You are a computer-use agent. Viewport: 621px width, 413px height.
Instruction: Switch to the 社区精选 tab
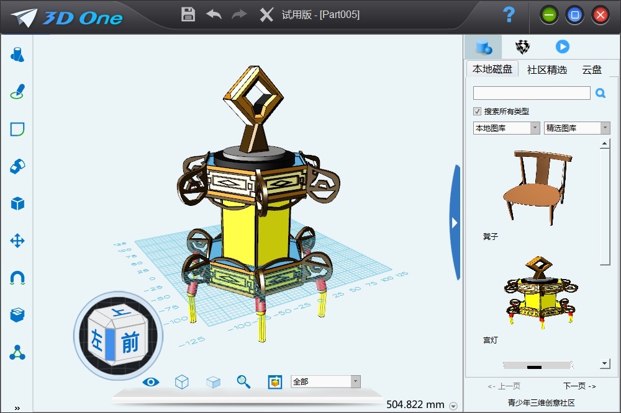point(547,69)
